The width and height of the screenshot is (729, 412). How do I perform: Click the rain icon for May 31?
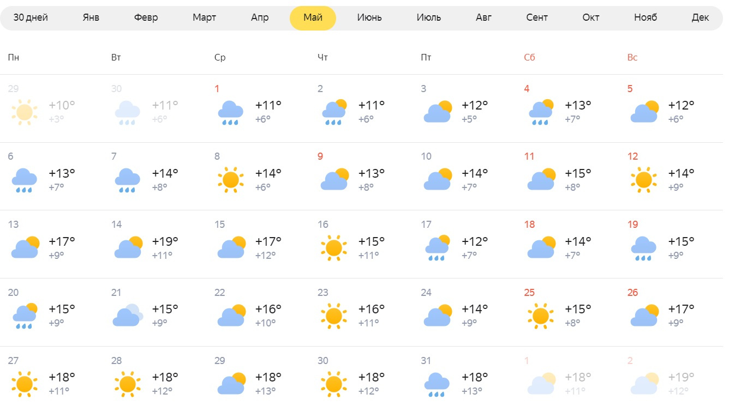pos(437,384)
